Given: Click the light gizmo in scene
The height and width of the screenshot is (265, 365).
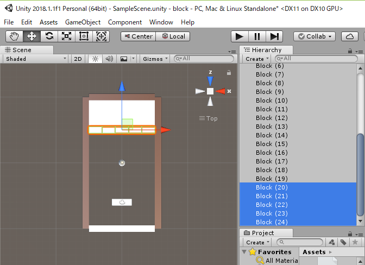Looking at the screenshot, I should (122, 163).
